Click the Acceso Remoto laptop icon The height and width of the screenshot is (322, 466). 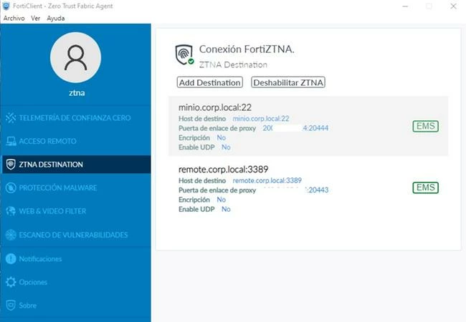point(11,141)
